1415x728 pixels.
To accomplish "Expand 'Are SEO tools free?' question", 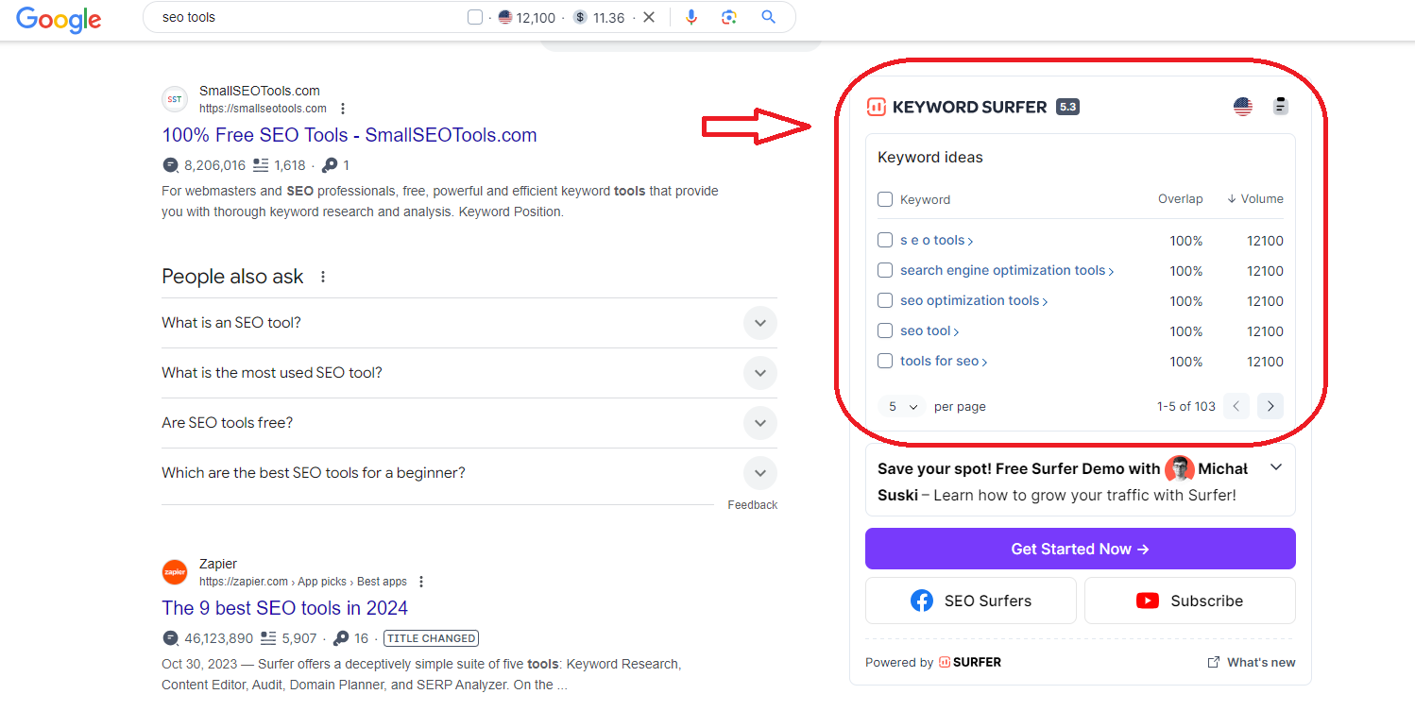I will (469, 423).
